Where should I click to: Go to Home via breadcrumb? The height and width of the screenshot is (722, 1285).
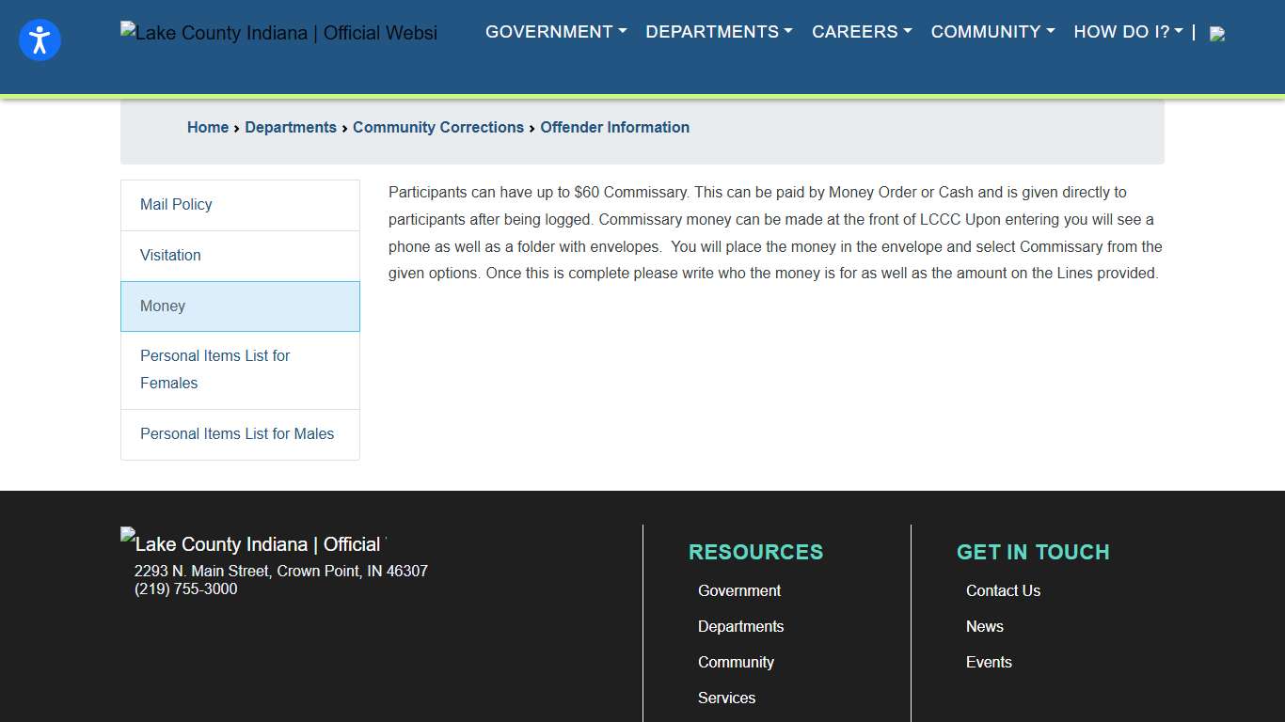[x=208, y=128]
